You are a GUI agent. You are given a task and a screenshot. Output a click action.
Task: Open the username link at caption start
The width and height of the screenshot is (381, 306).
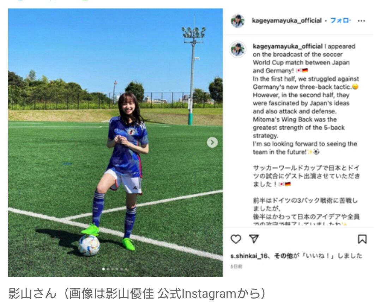pos(288,46)
